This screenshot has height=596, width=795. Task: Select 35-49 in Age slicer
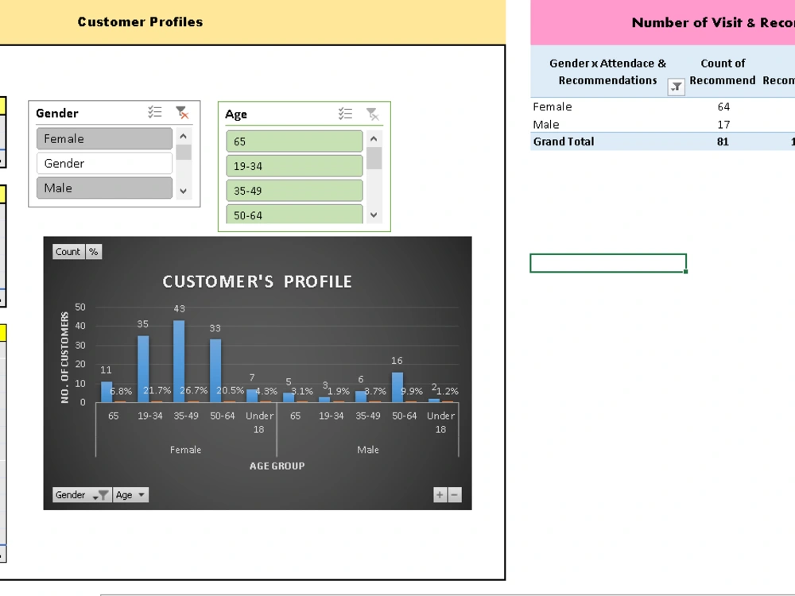click(295, 191)
